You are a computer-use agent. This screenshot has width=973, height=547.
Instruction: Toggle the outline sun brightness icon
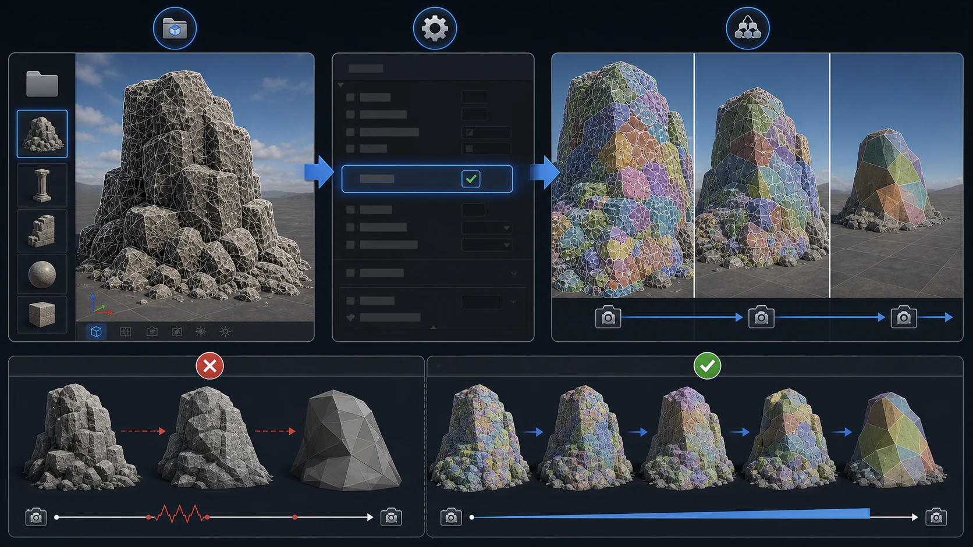coord(225,331)
